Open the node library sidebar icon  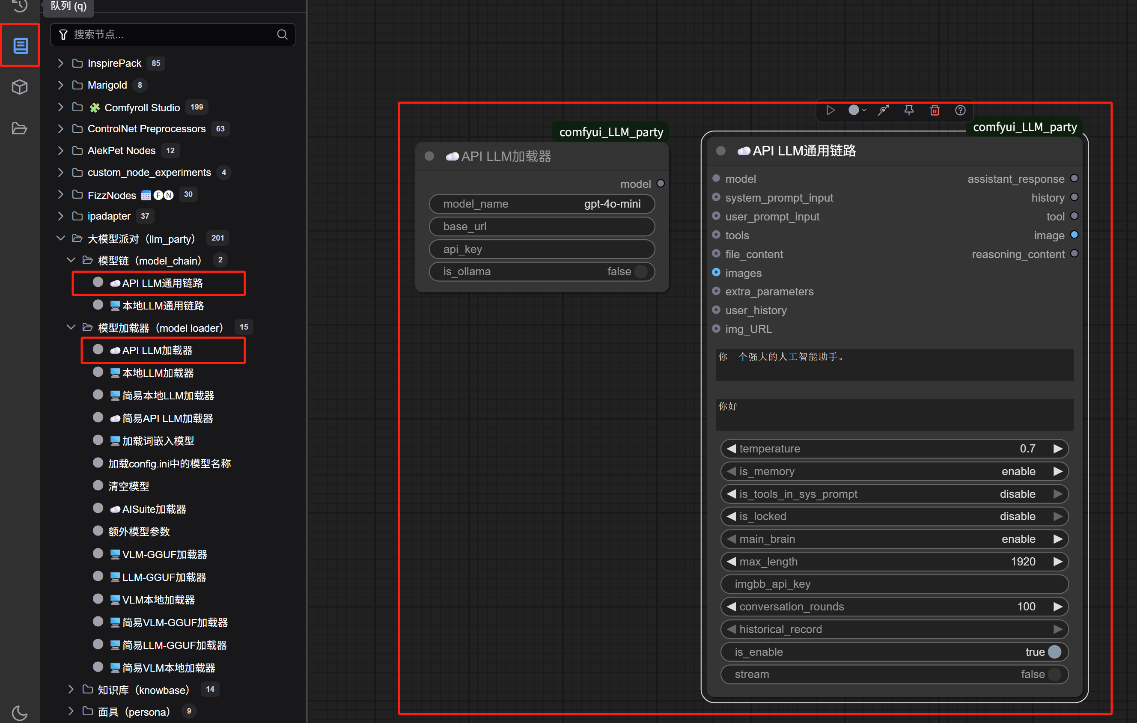pos(20,46)
